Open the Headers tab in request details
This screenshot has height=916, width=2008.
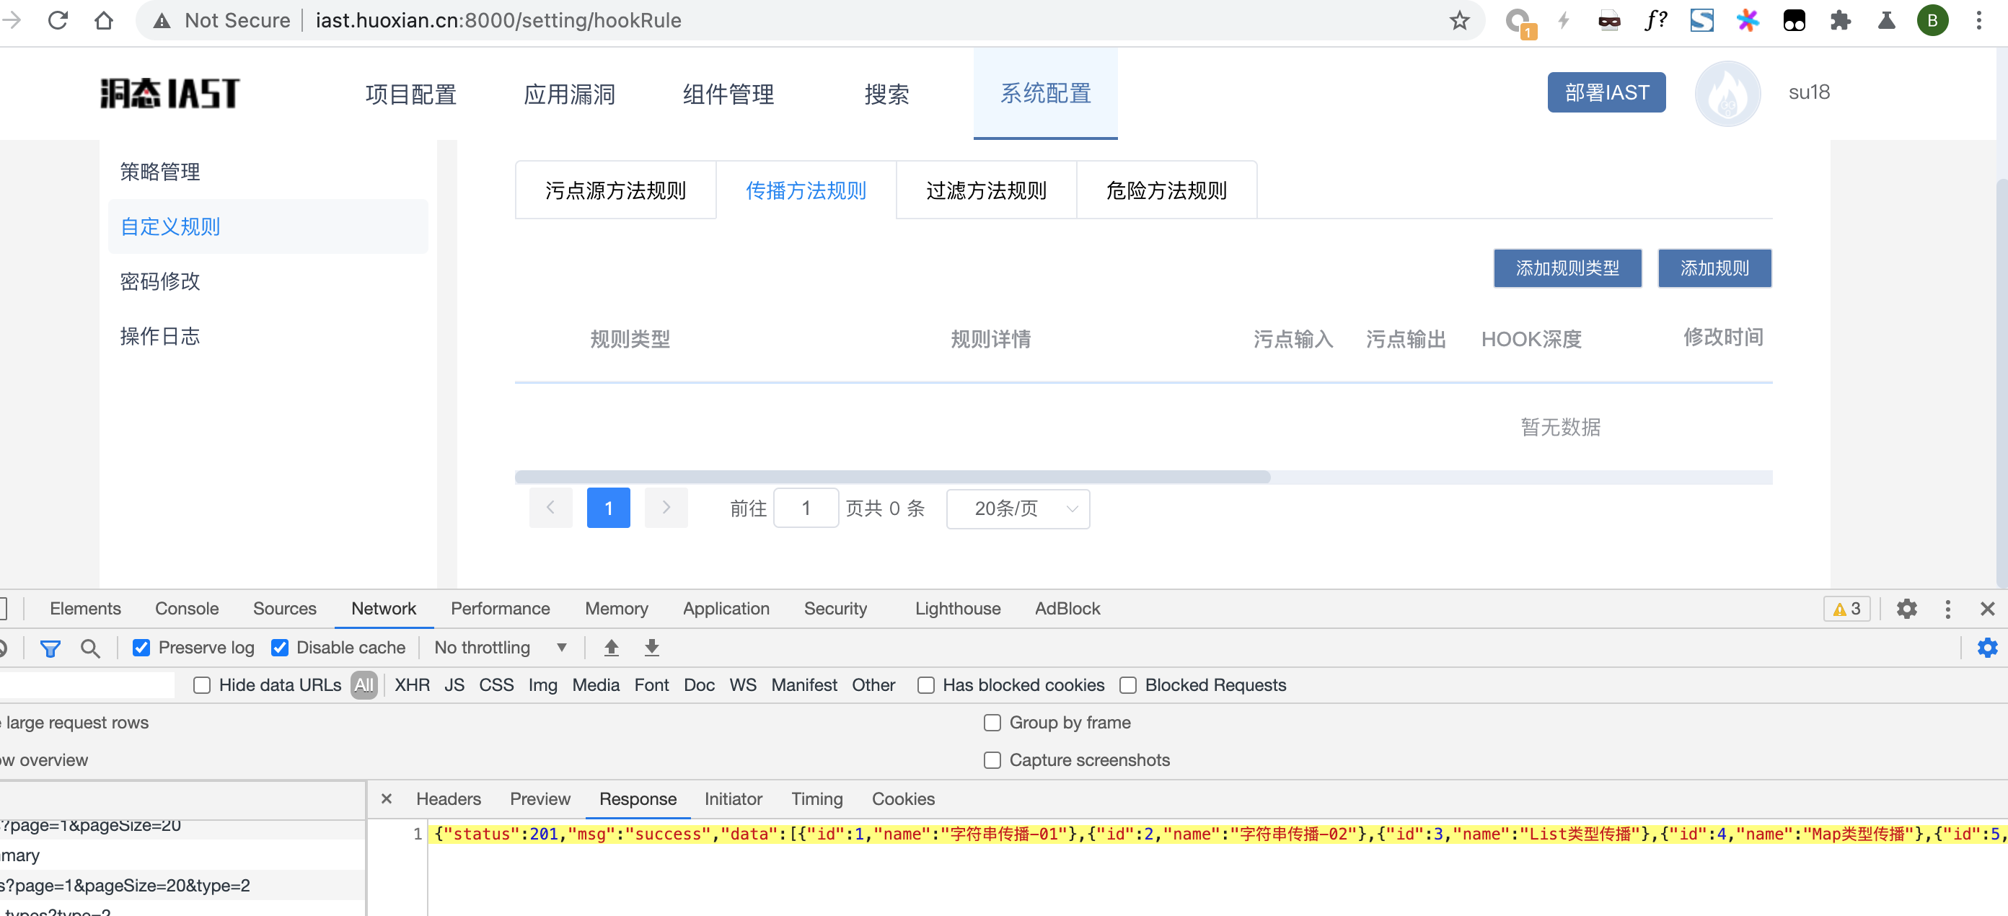tap(448, 799)
